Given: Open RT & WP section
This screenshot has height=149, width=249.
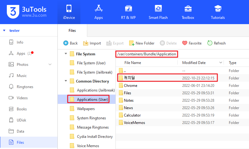Looking at the screenshot, I should pos(128,12).
